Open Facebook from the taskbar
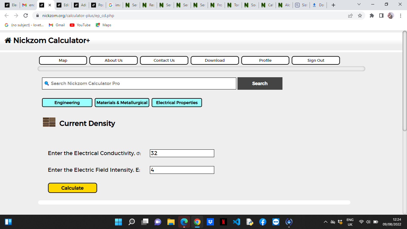Viewport: 407px width, 229px height. coord(262,222)
